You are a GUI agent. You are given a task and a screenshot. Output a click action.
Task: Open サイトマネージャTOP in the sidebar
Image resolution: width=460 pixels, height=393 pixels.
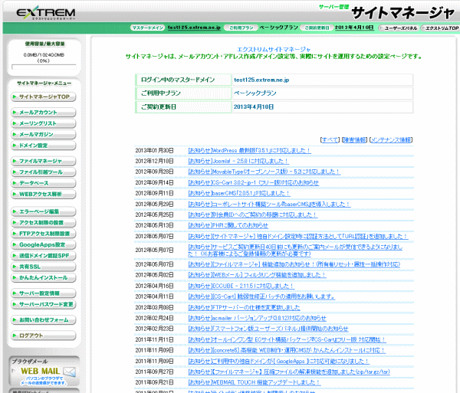43,97
